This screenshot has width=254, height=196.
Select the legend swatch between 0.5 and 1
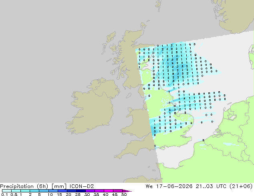coord(16,191)
